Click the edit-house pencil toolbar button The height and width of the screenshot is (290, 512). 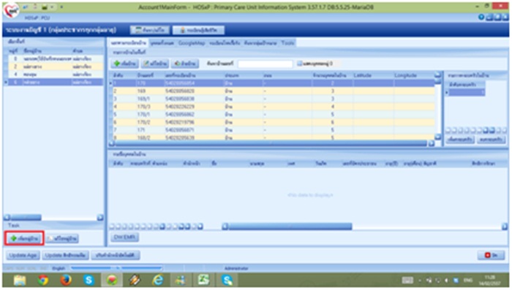click(155, 64)
